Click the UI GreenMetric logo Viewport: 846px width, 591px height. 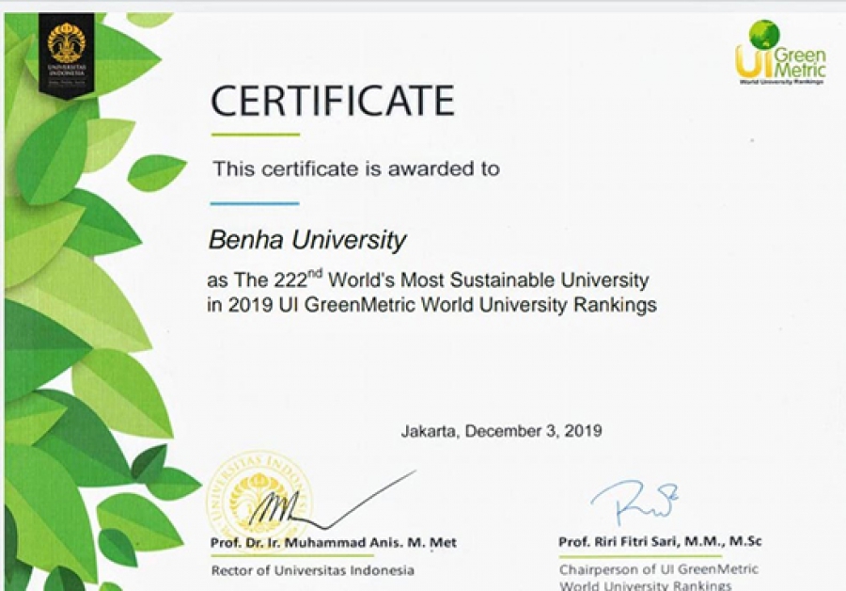tap(780, 56)
